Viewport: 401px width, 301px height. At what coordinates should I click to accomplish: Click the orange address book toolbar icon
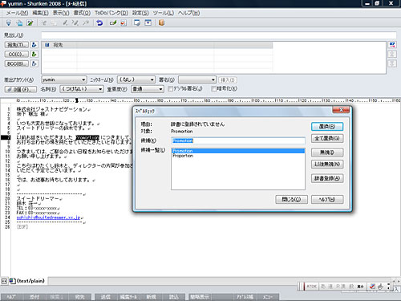click(161, 23)
